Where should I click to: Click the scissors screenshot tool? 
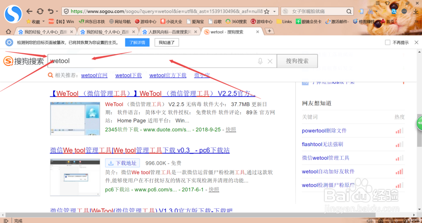[x=371, y=11]
